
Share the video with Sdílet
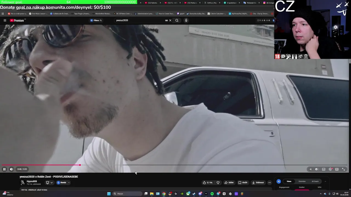click(x=229, y=182)
